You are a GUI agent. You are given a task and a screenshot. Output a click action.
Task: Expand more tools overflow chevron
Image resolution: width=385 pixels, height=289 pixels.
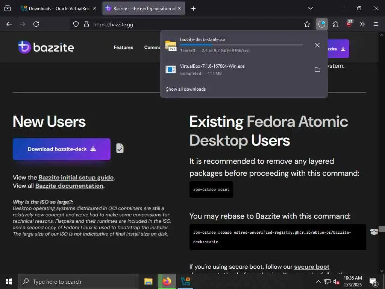coord(362,24)
